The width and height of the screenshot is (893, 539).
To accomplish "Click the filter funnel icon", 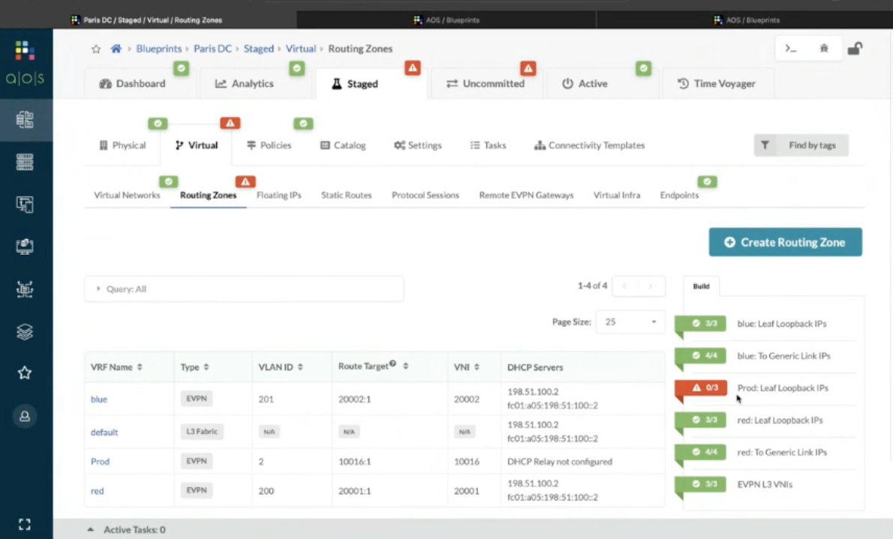I will [765, 145].
